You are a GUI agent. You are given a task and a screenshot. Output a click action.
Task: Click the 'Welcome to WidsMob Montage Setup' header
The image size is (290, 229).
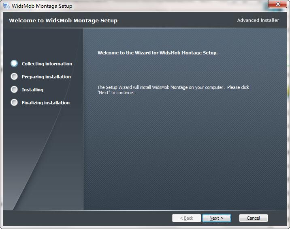63,20
